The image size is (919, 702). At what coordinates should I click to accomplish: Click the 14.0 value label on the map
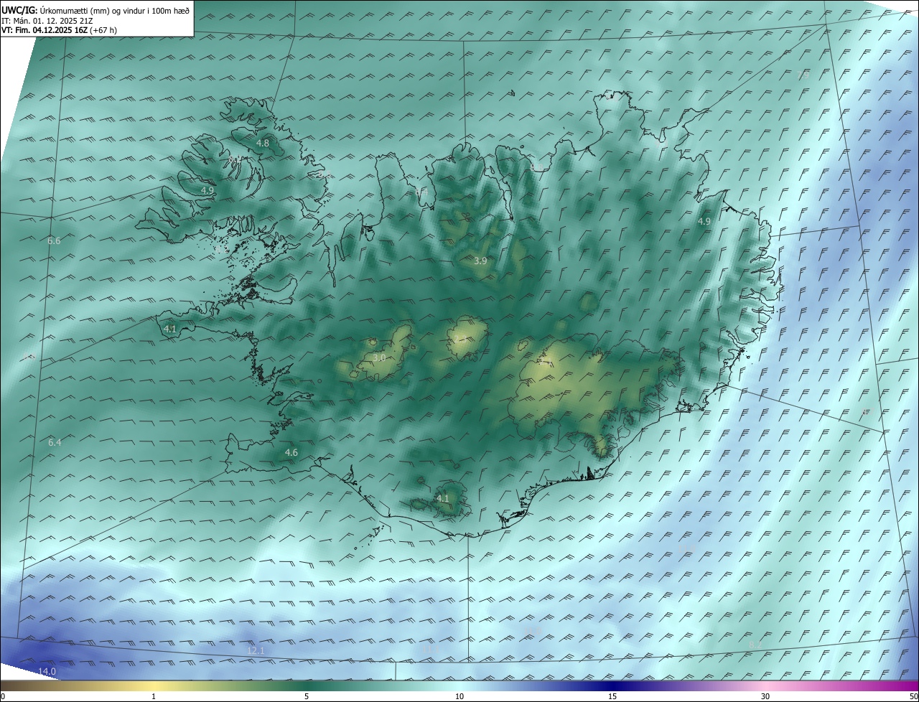tap(47, 672)
